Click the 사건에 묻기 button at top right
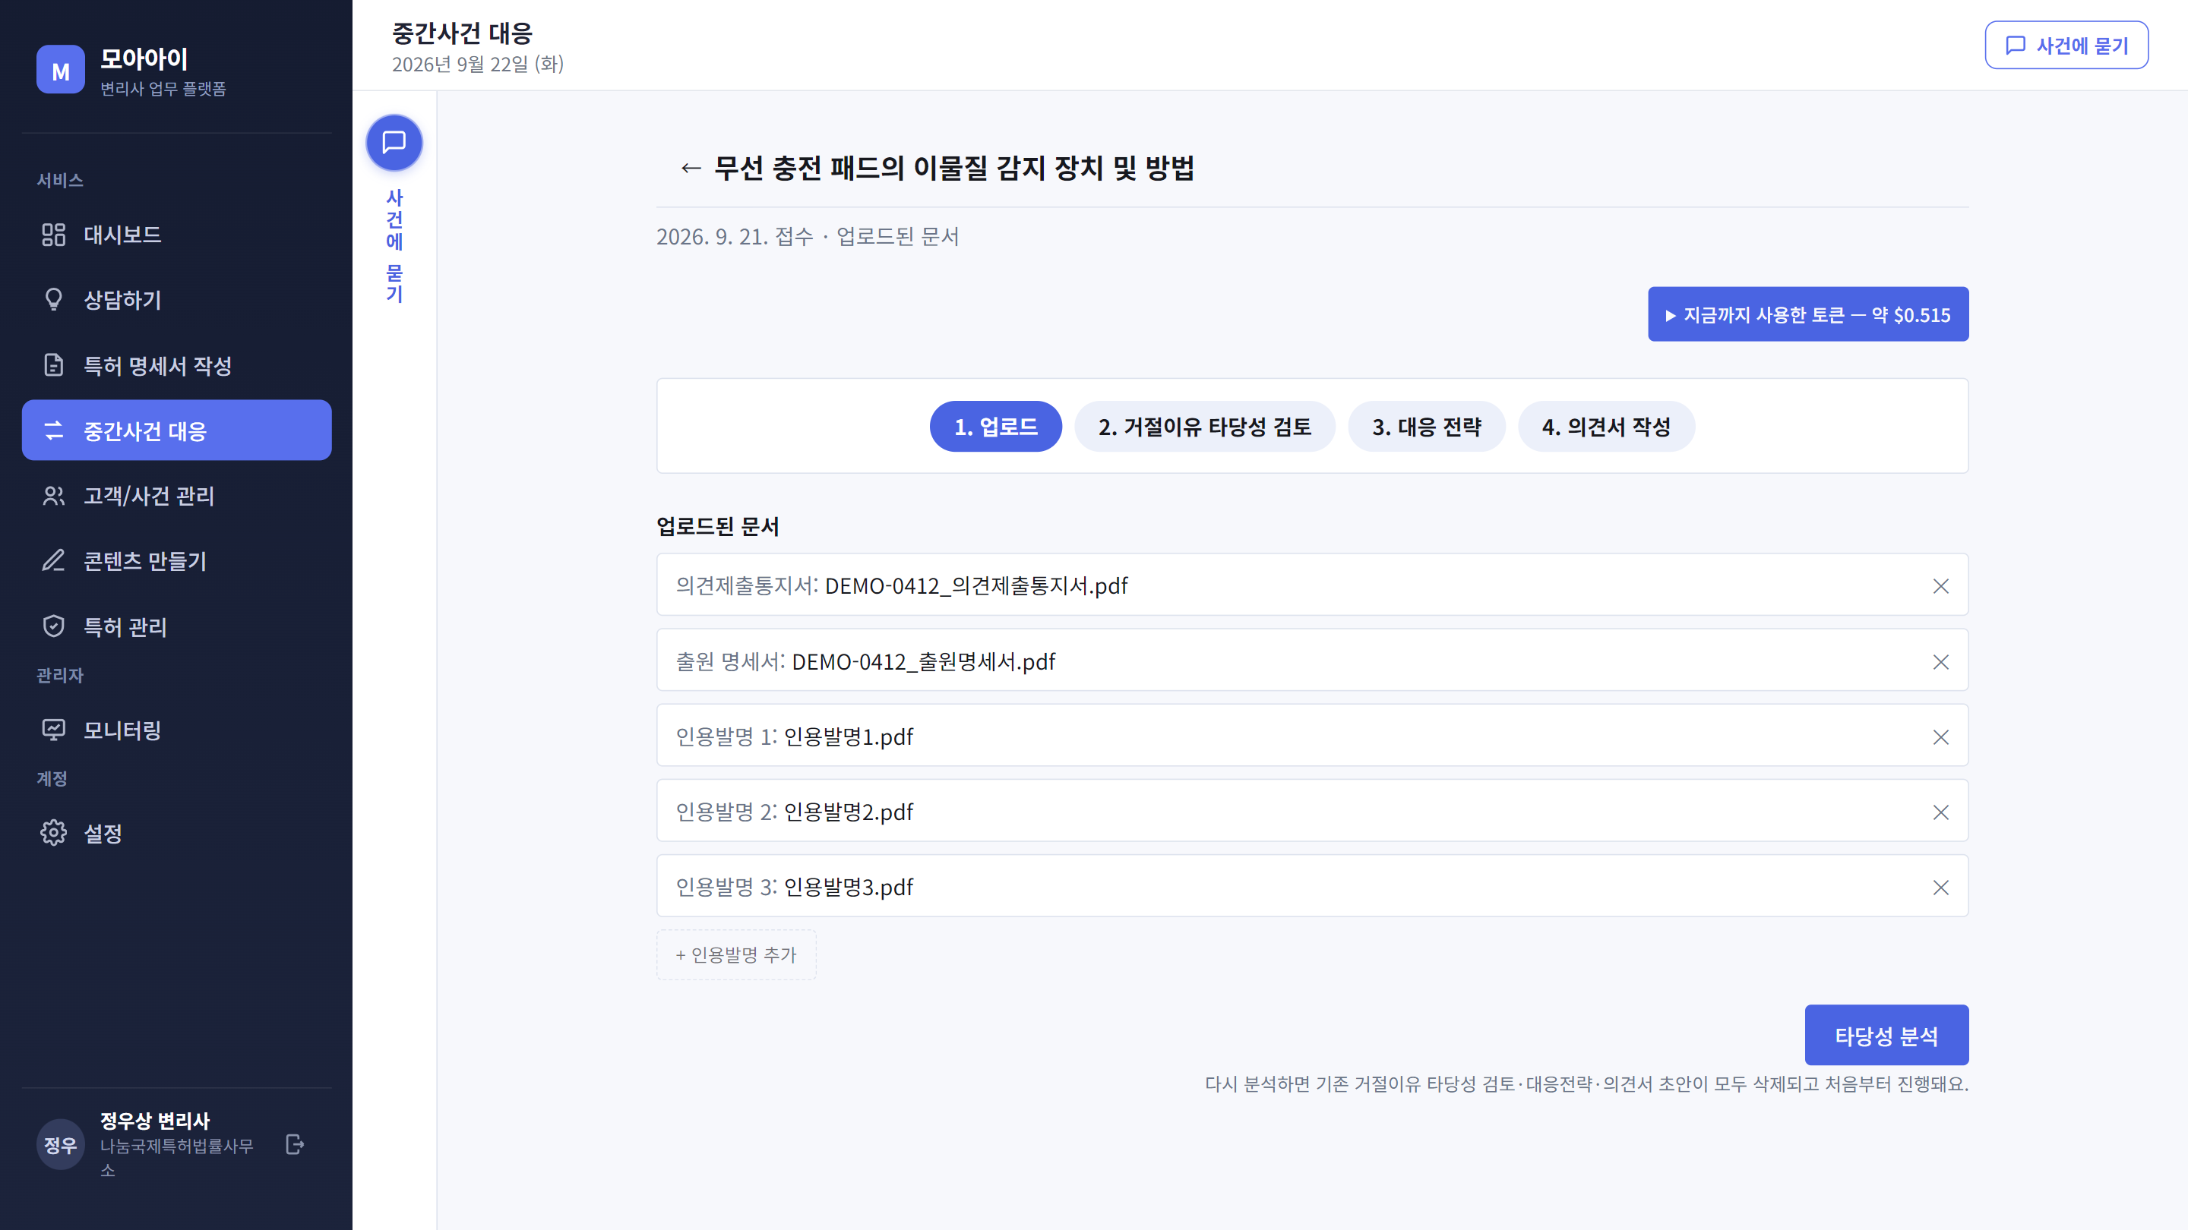Screen dimensions: 2188x1230 pos(2066,45)
